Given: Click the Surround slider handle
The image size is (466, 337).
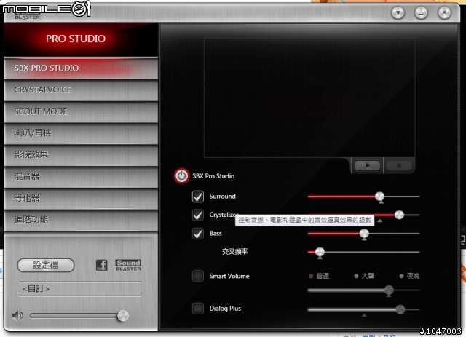Looking at the screenshot, I should (x=380, y=197).
